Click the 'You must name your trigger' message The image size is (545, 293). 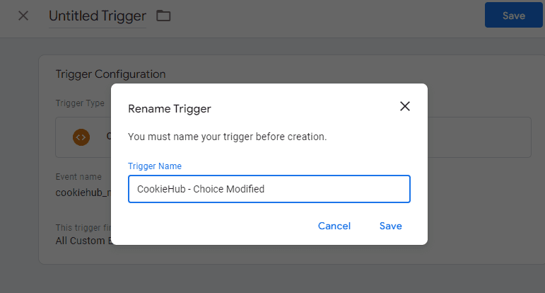point(227,136)
